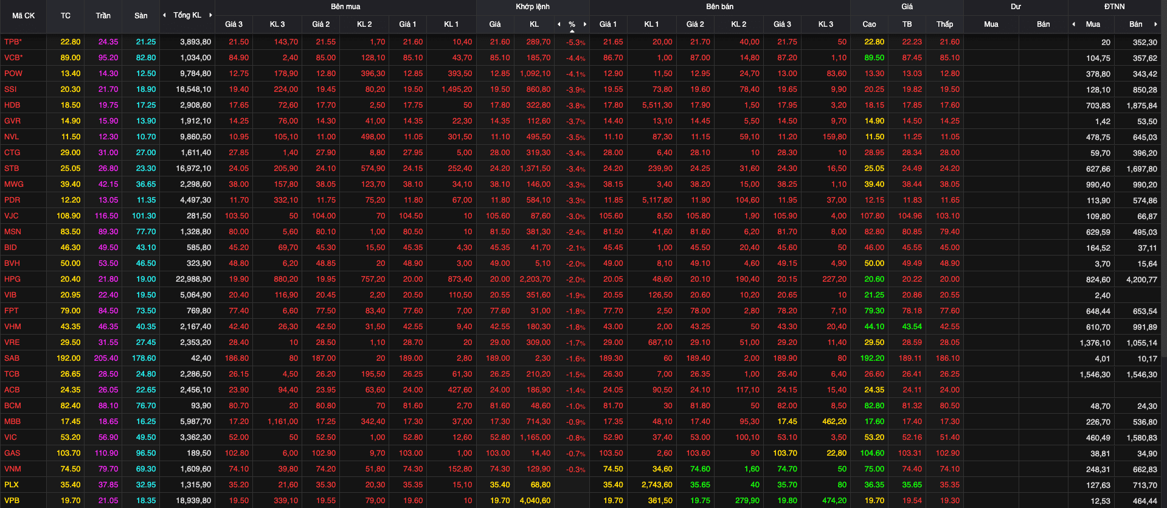Click right arrow beside % column header
This screenshot has width=1167, height=508.
585,24
